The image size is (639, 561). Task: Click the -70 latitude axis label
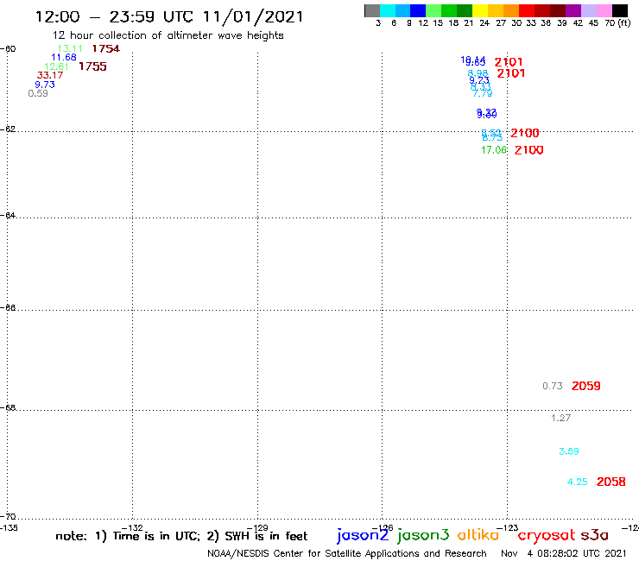click(8, 517)
